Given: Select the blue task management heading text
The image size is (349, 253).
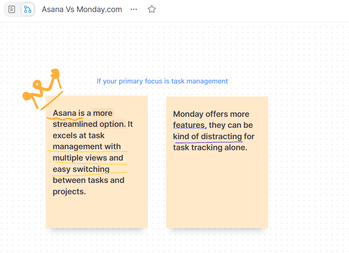Looking at the screenshot, I should (x=162, y=81).
